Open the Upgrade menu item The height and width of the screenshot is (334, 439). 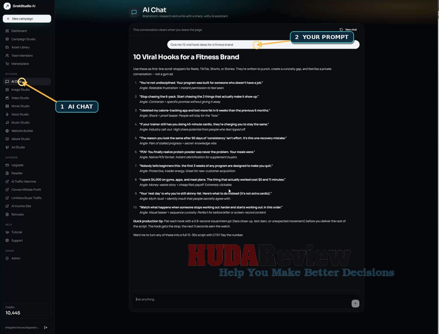point(27,165)
